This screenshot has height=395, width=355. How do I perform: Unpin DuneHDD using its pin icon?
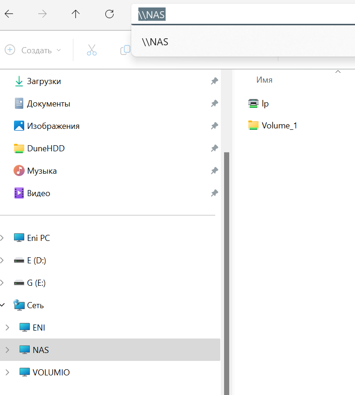click(214, 148)
